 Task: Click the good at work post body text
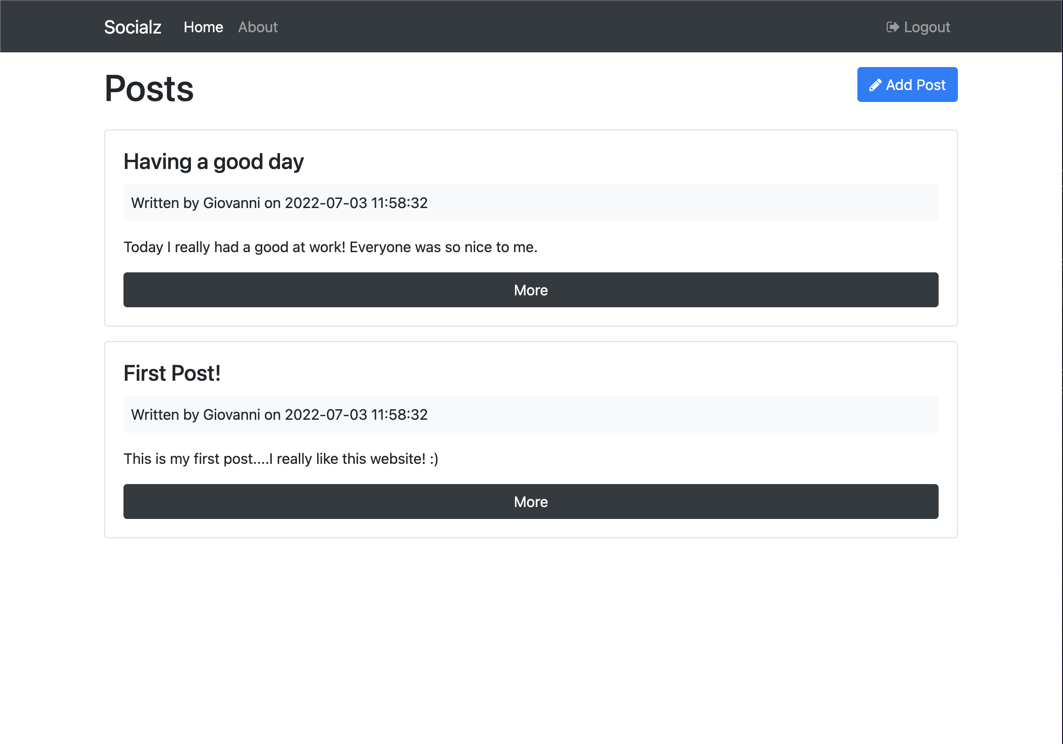click(330, 248)
